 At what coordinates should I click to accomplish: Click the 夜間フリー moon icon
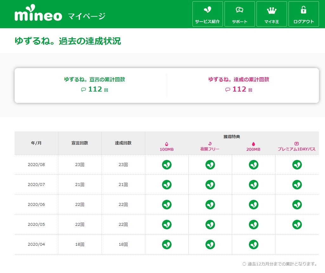(x=210, y=144)
